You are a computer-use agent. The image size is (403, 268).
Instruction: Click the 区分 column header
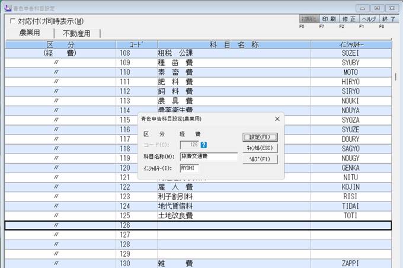[60, 44]
